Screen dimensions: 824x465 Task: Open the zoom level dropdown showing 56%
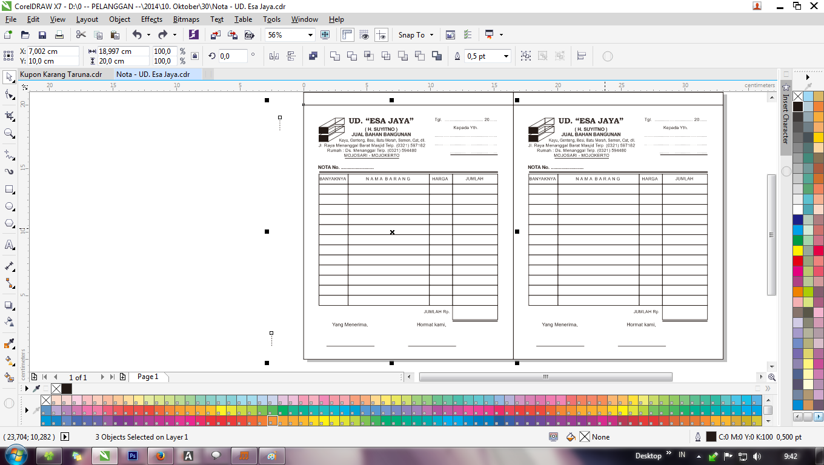pyautogui.click(x=310, y=35)
